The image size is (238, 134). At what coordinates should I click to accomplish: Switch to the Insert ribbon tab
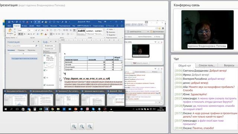coord(24,26)
